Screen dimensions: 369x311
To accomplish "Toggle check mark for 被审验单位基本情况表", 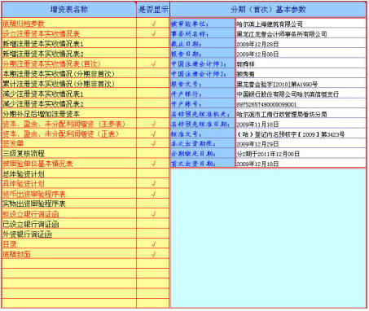I will pyautogui.click(x=153, y=164).
